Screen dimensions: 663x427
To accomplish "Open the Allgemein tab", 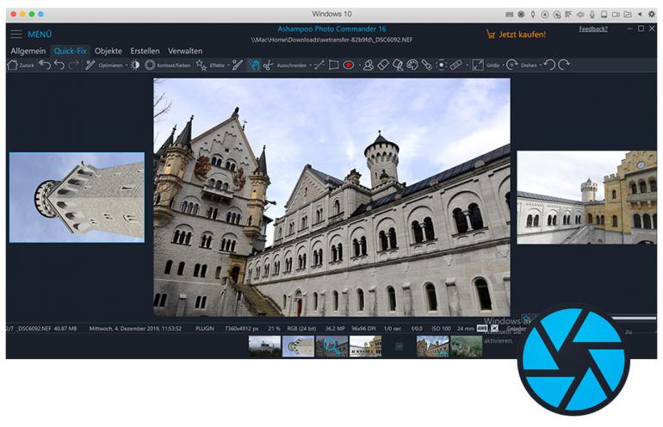I will point(28,51).
